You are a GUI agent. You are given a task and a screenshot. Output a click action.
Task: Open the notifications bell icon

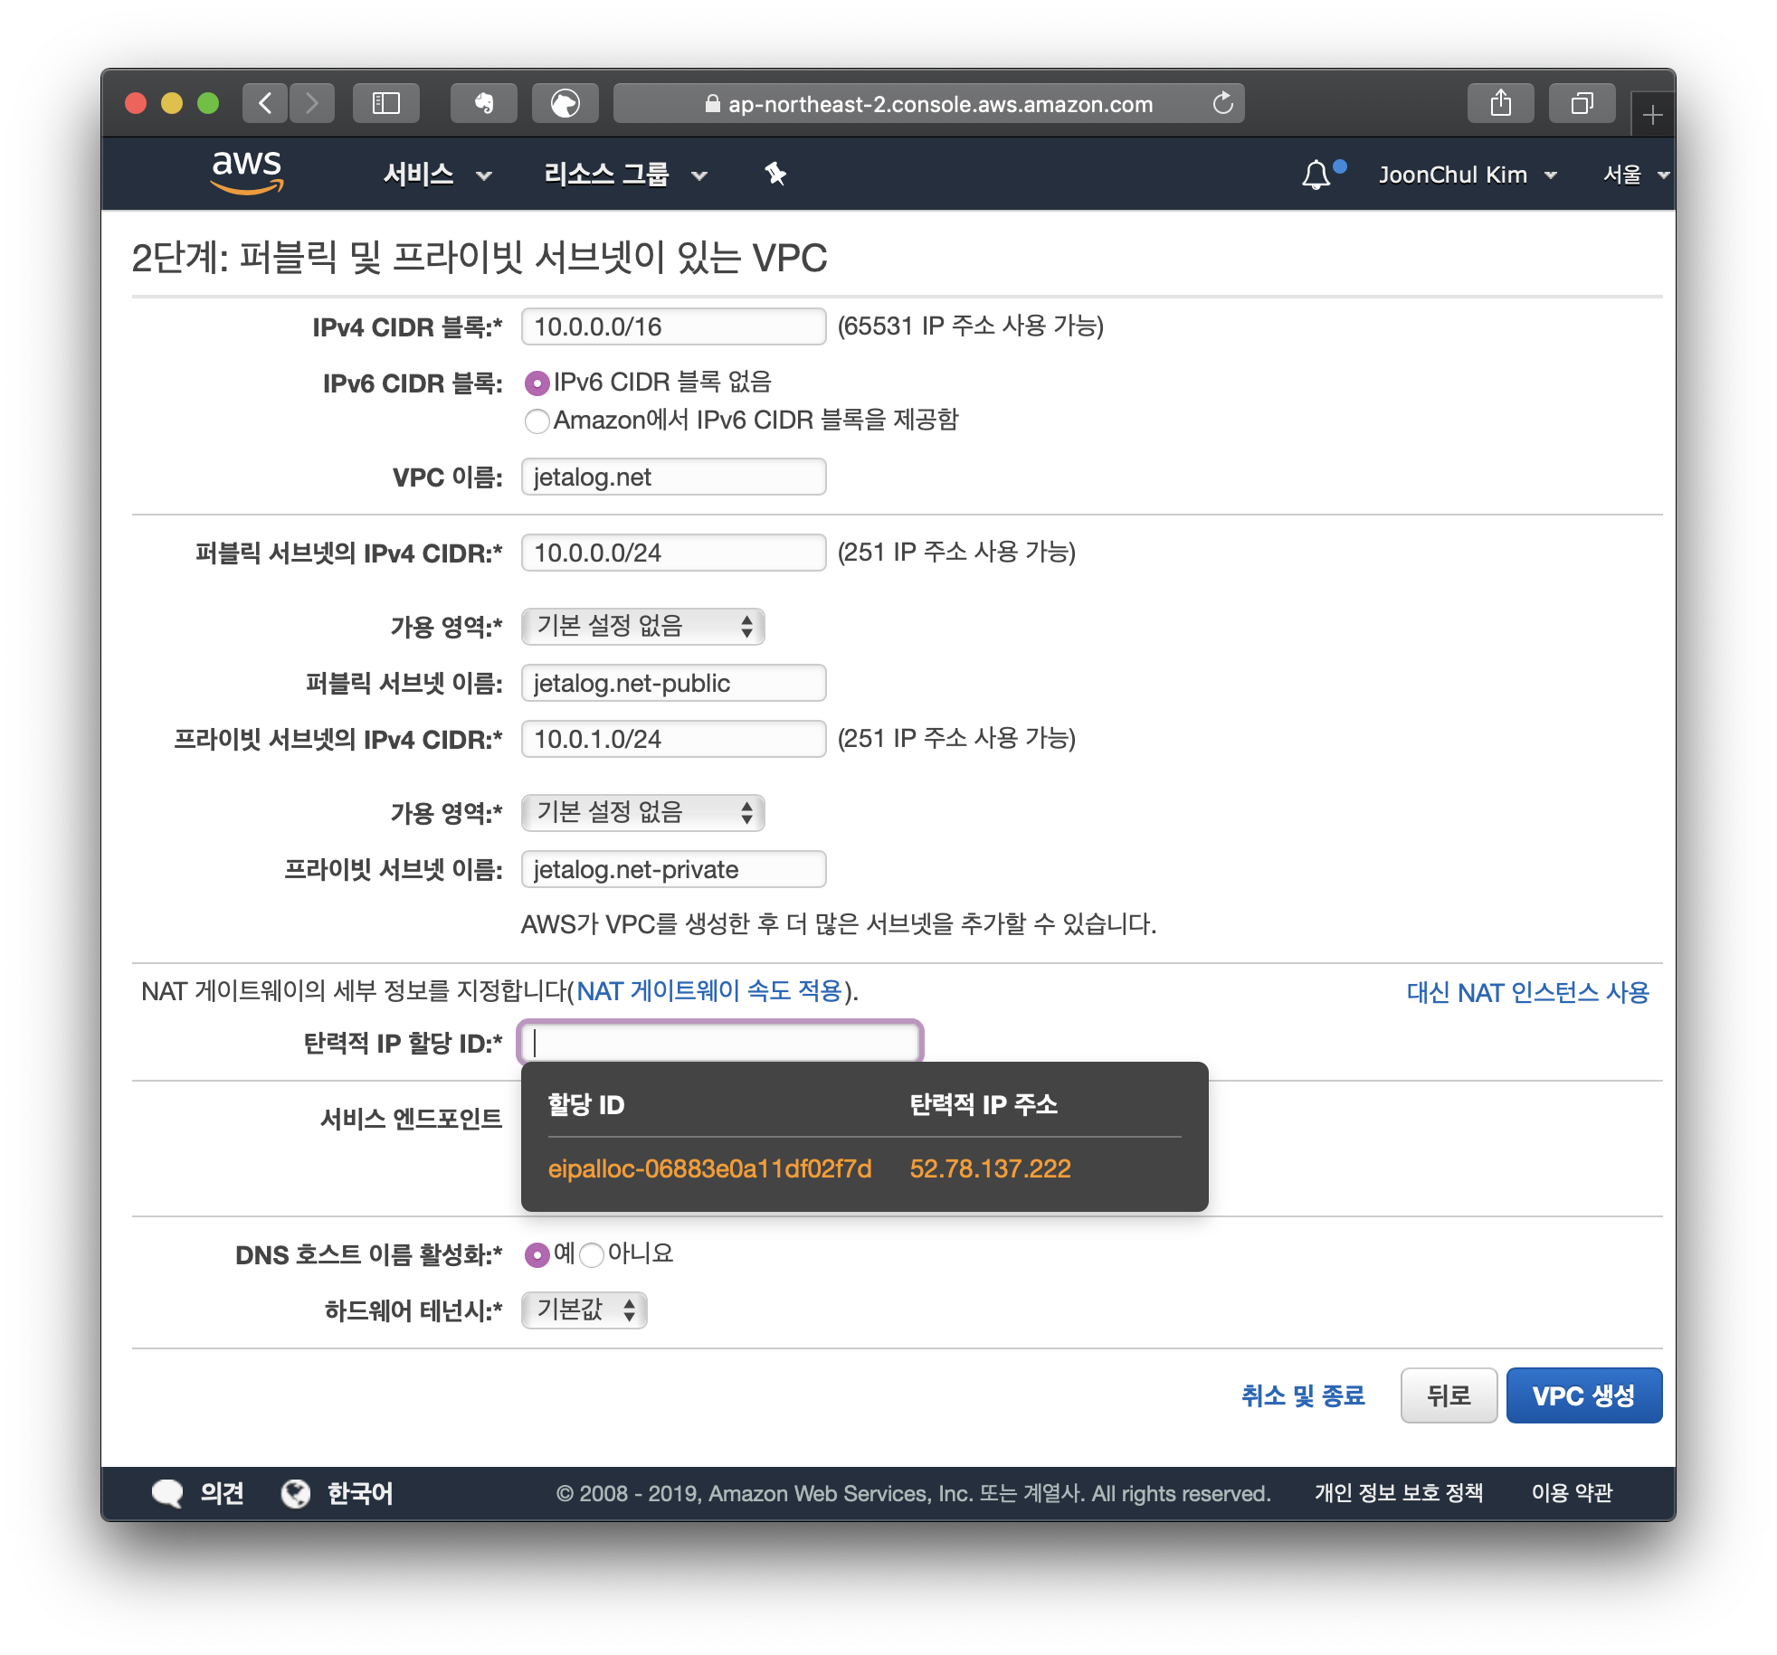click(x=1316, y=175)
